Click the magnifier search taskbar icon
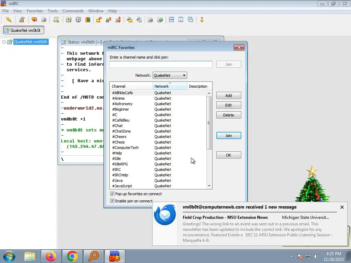This screenshot has width=351, height=263. click(93, 256)
